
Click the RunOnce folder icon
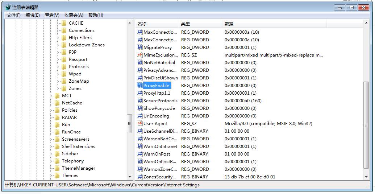57,132
